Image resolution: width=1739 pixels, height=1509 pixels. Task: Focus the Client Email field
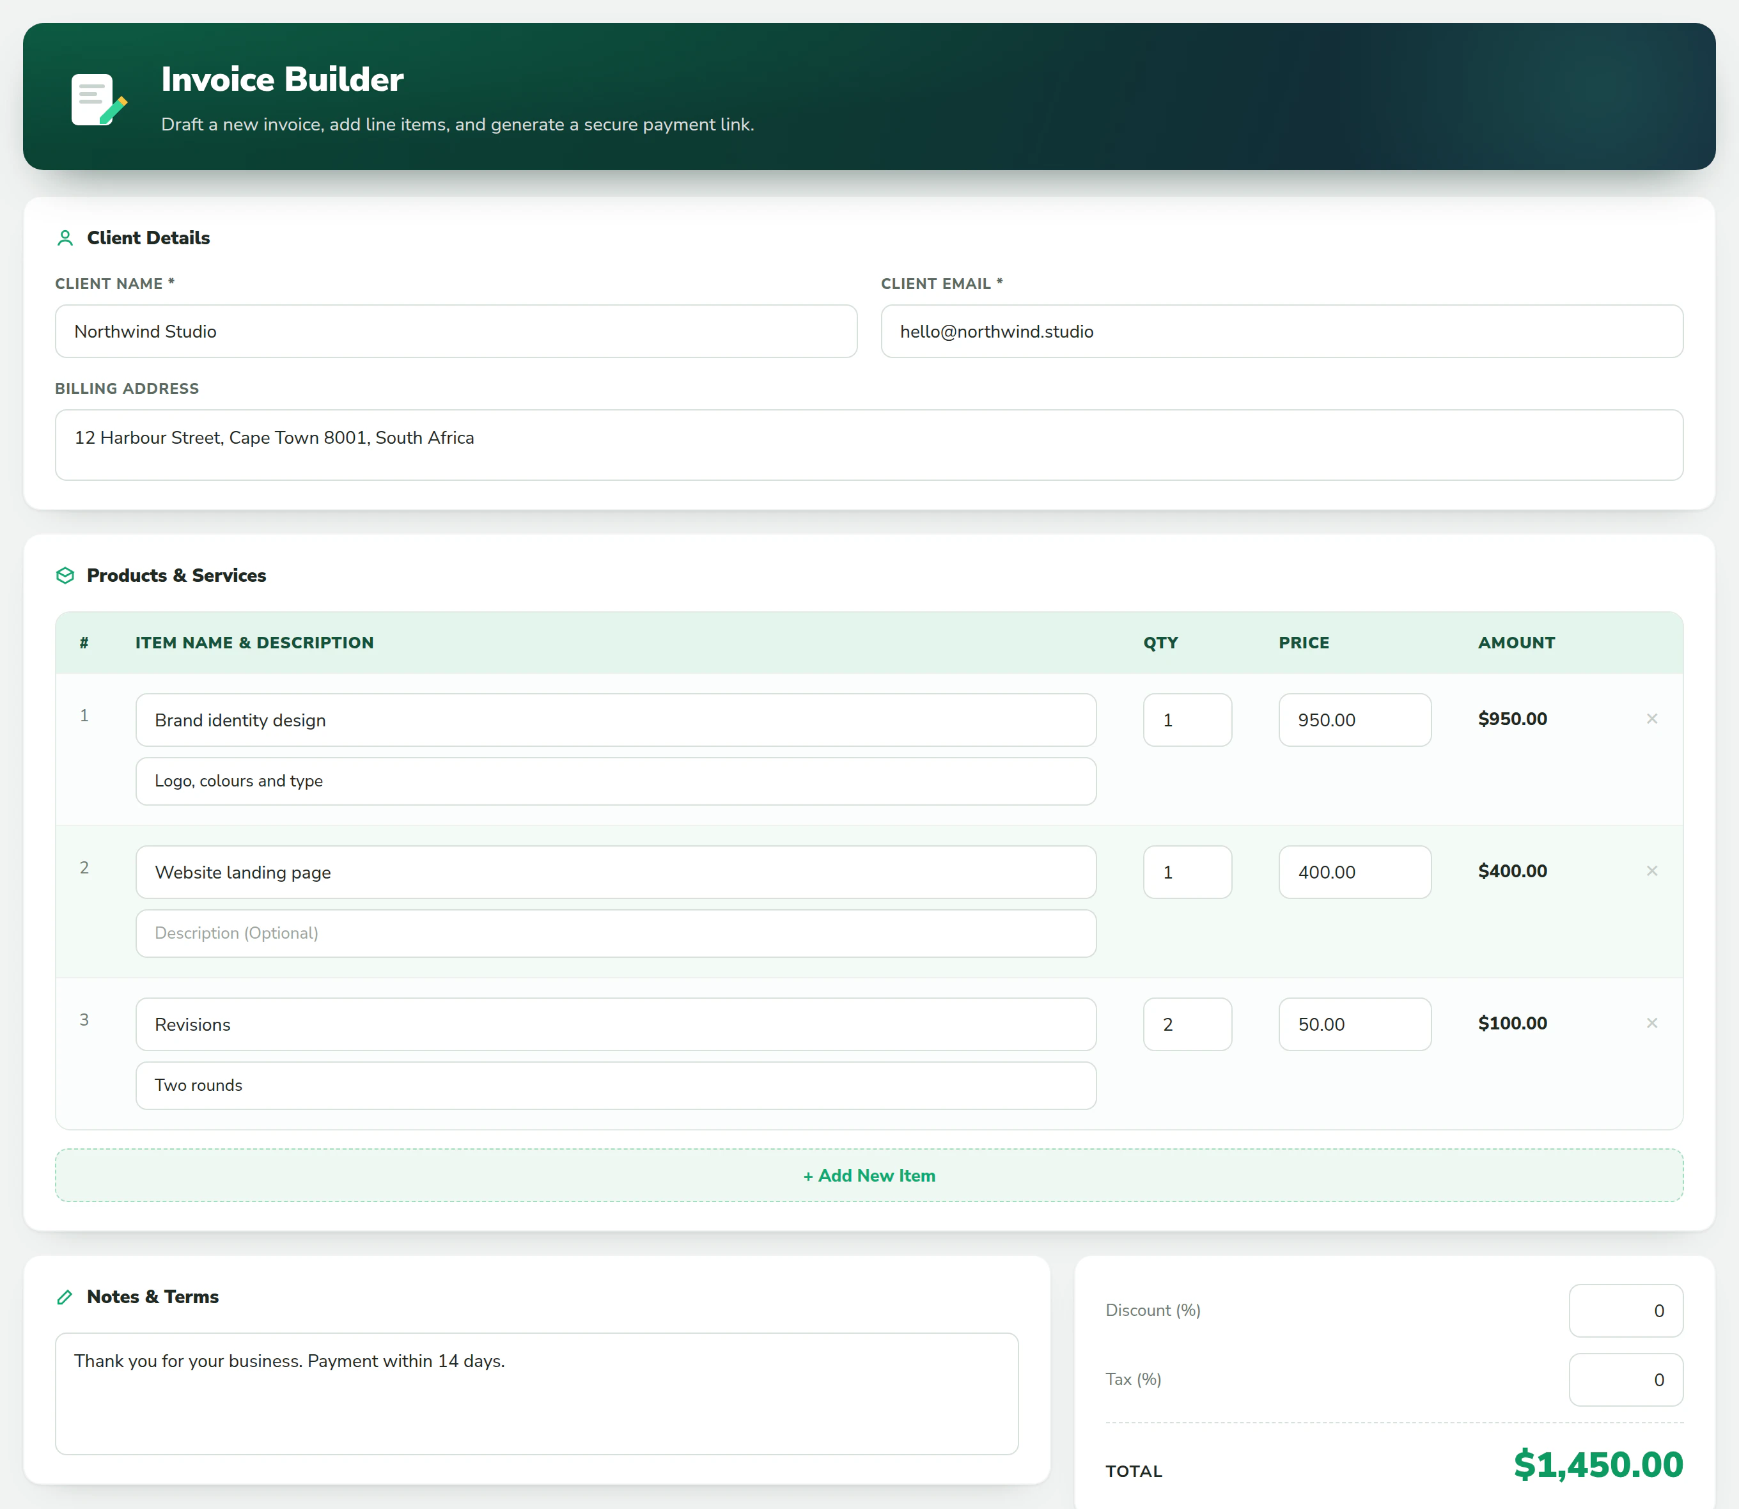pyautogui.click(x=1282, y=331)
